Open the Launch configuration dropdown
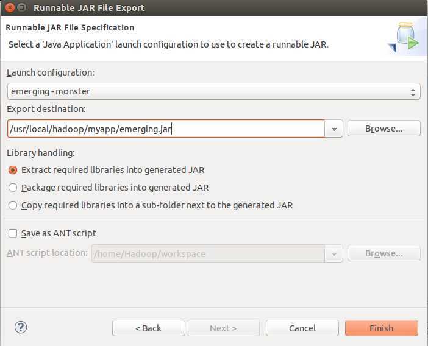 [x=213, y=91]
